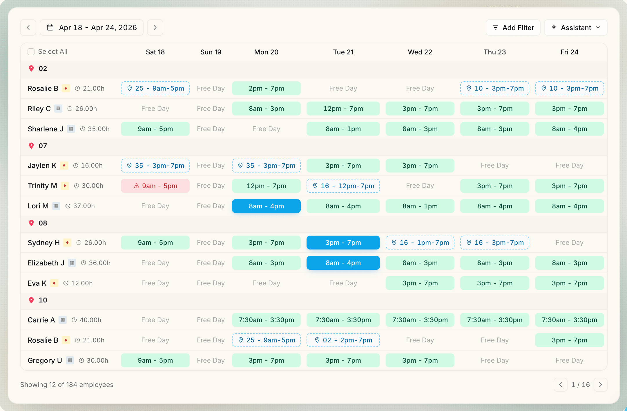627x411 pixels.
Task: Click the Add Filter button
Action: 513,27
